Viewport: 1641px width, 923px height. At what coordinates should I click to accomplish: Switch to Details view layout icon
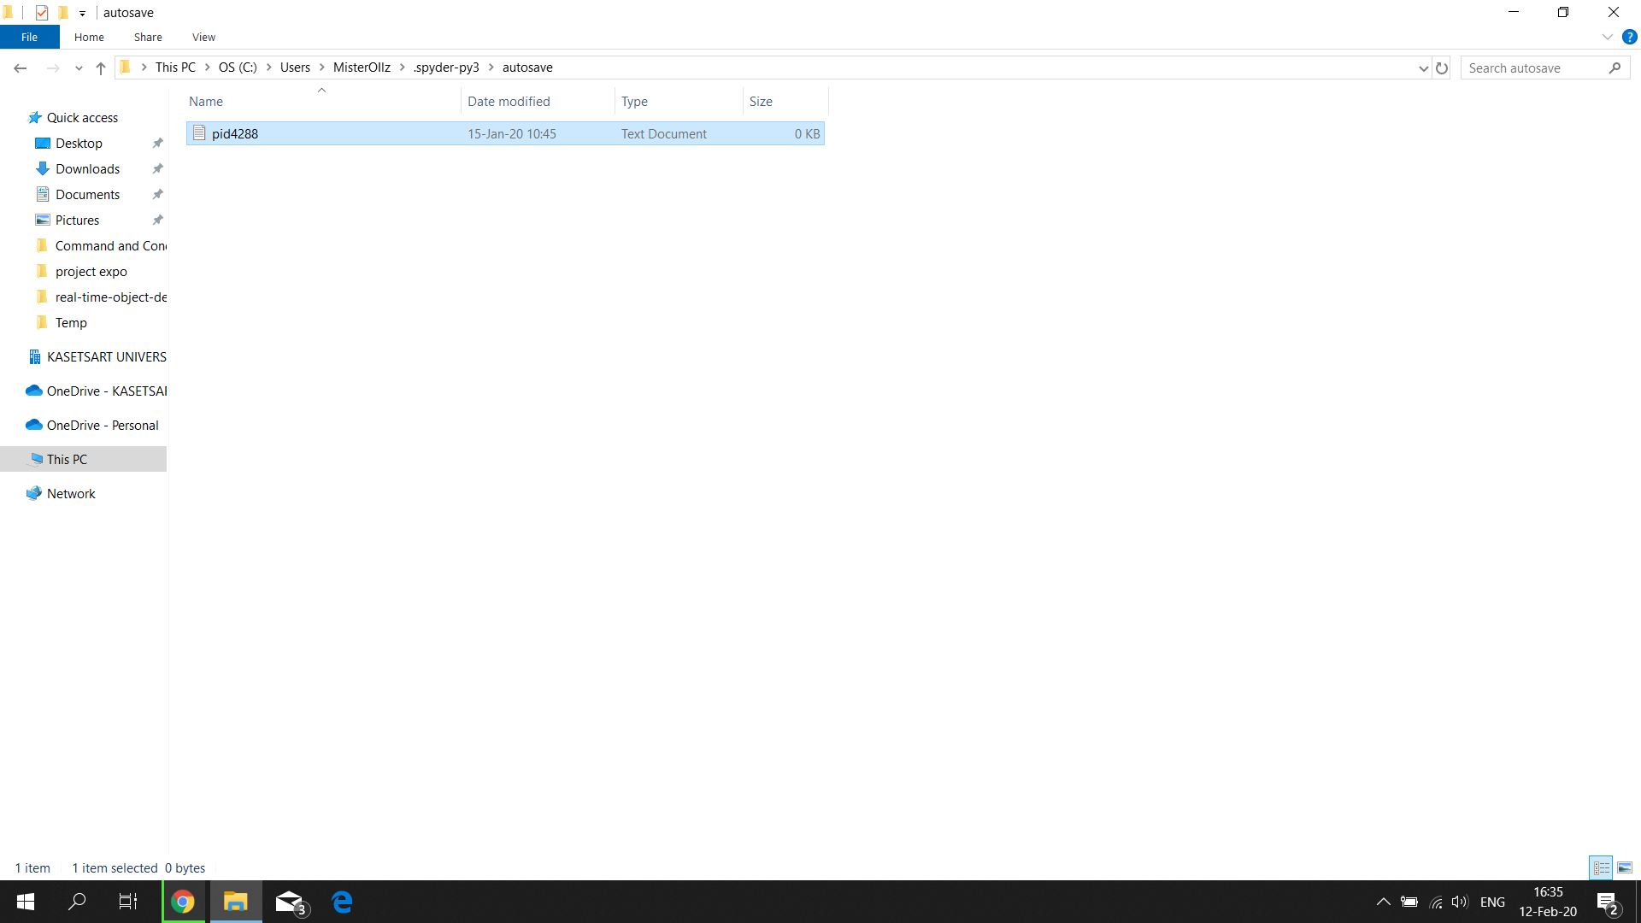click(x=1601, y=867)
